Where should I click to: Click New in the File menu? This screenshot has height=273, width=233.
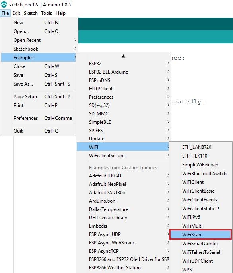coord(39,23)
